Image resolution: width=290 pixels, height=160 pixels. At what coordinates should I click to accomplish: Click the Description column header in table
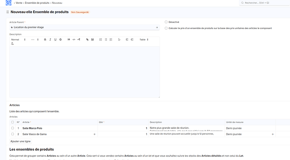pos(187,122)
